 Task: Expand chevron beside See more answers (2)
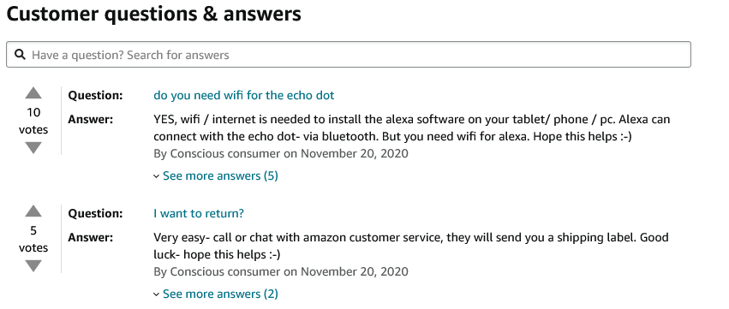point(157,294)
